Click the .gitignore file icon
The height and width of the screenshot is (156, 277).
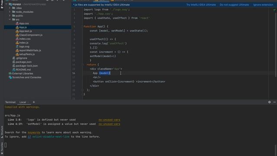tap(13, 58)
